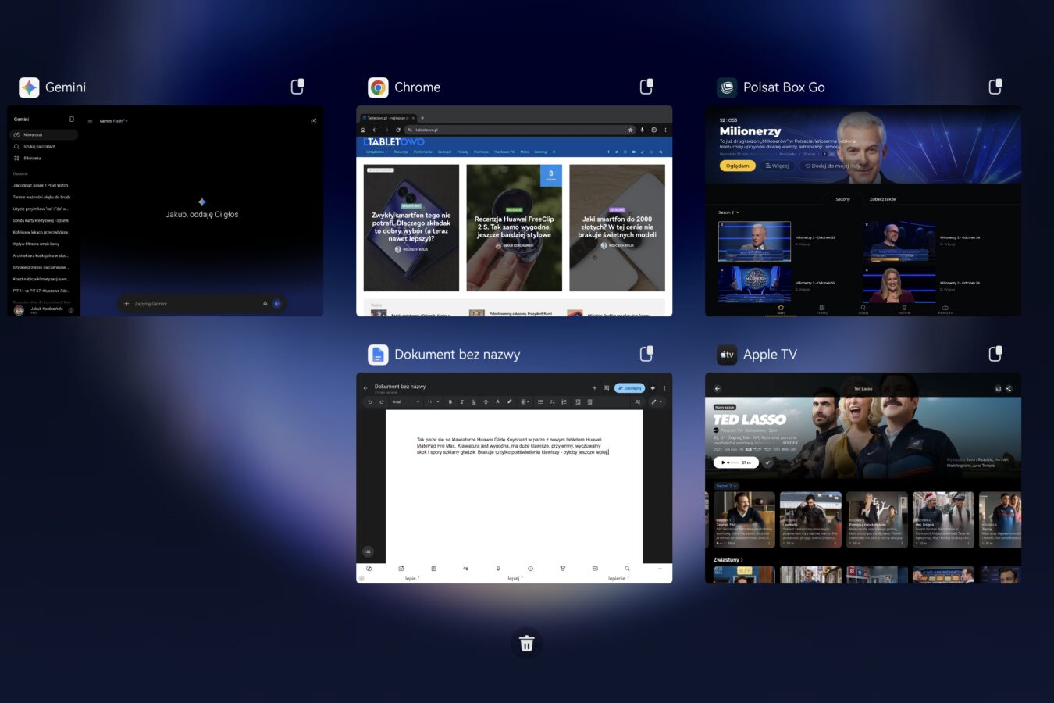Open the Milionerzy 2 - Odcinek 53 thumbnail
This screenshot has height=703, width=1054.
tap(754, 241)
